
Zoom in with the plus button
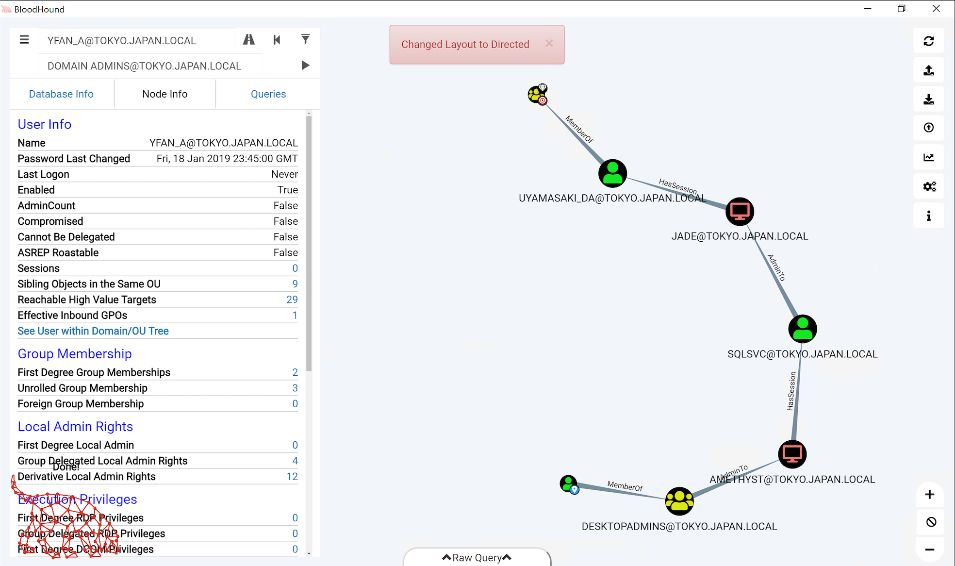point(929,495)
